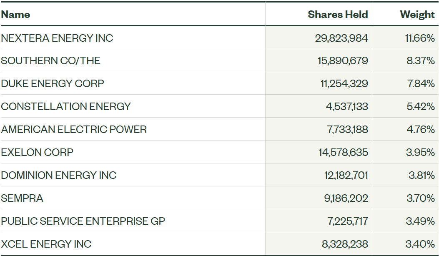Click the Name column header
The image size is (439, 256).
16,15
